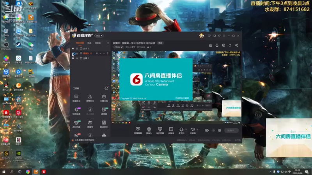
Task: Click the stream start/stop button at bottom right
Action: pos(231,130)
